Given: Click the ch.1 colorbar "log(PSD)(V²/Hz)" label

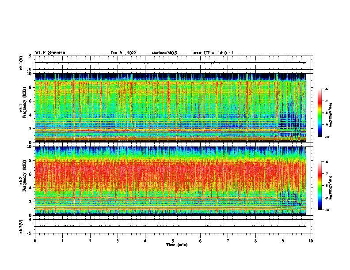Looking at the screenshot, I should (331, 115).
